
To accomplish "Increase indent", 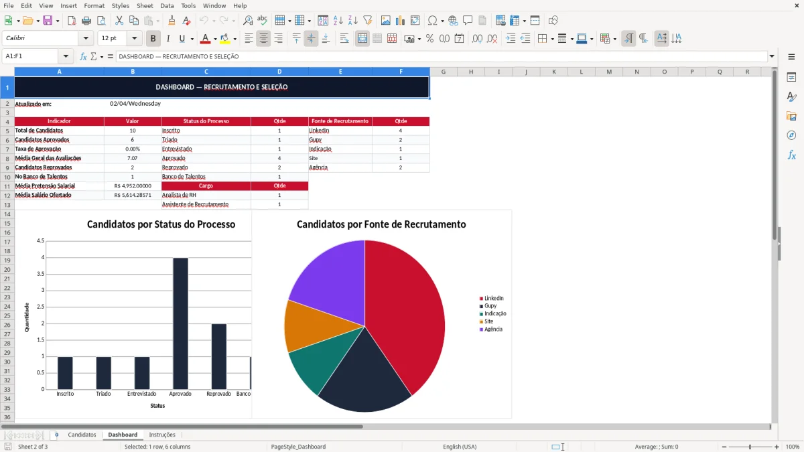I will coord(511,39).
